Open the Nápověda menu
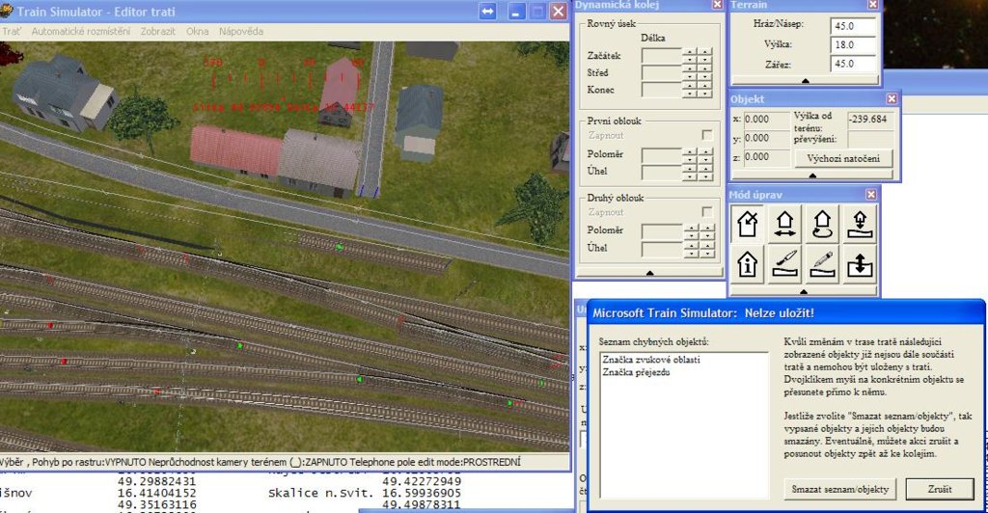 tap(241, 31)
